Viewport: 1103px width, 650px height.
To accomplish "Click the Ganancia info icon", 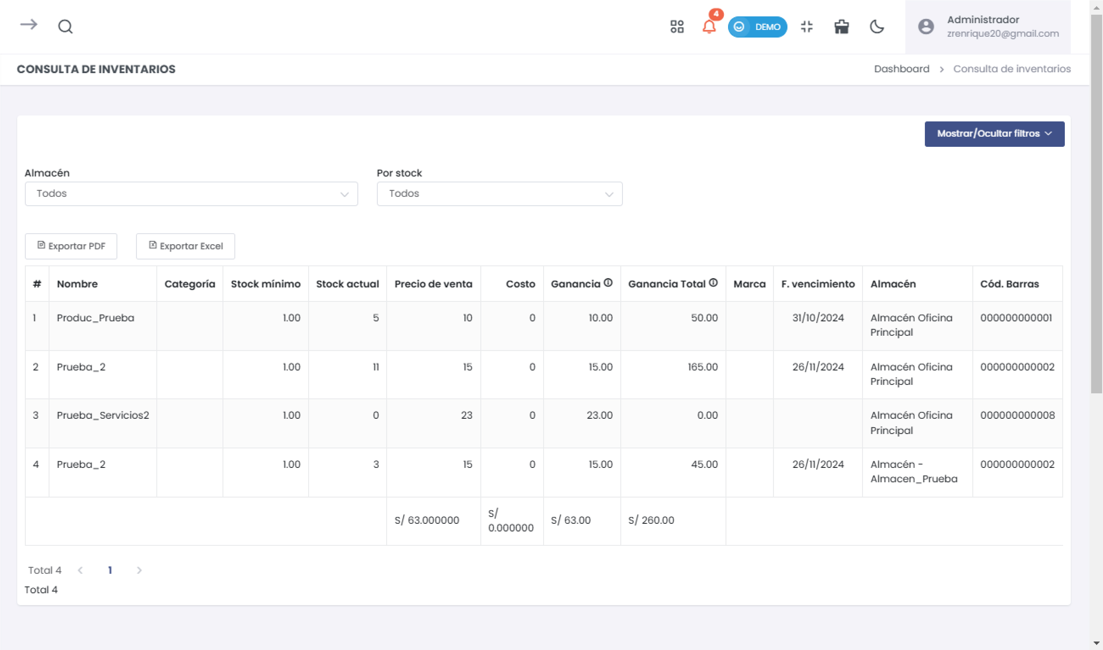I will (608, 283).
